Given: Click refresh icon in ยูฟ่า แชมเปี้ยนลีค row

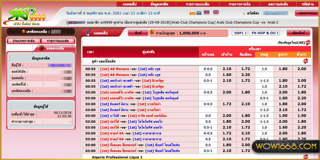Looking at the screenshot, I should click(x=306, y=61).
